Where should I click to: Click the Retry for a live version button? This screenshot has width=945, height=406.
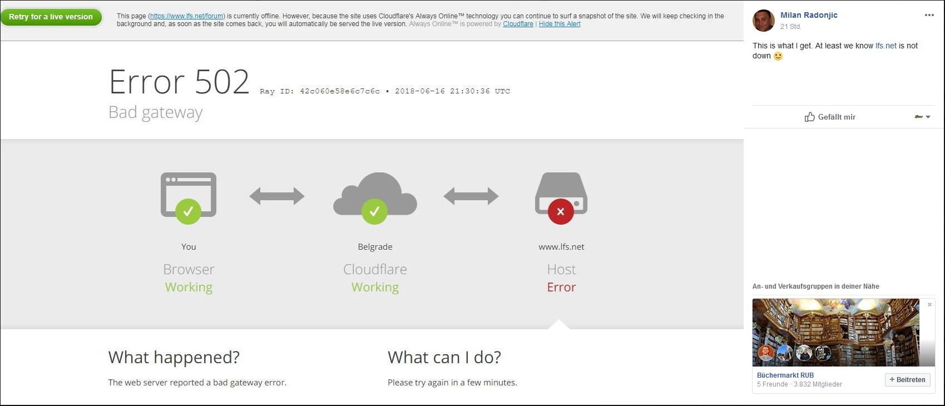coord(51,17)
